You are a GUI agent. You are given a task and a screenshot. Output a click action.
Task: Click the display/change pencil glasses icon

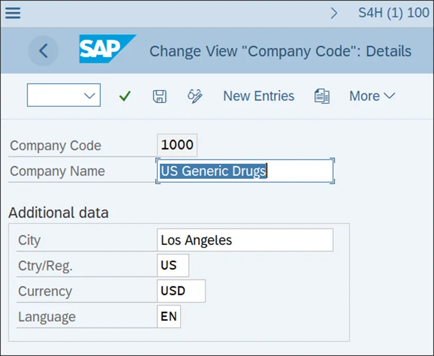tap(195, 96)
